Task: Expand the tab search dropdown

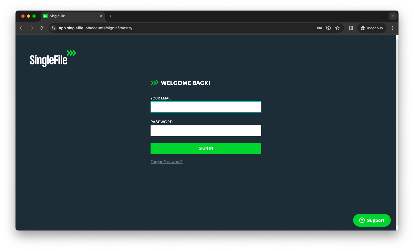Action: coord(393,16)
